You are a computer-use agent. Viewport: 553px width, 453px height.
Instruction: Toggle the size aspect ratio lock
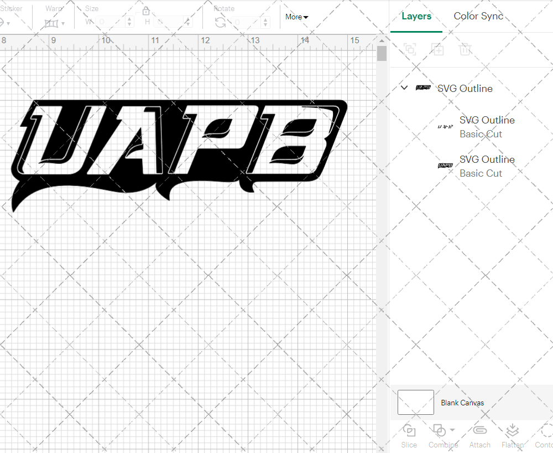pos(146,11)
